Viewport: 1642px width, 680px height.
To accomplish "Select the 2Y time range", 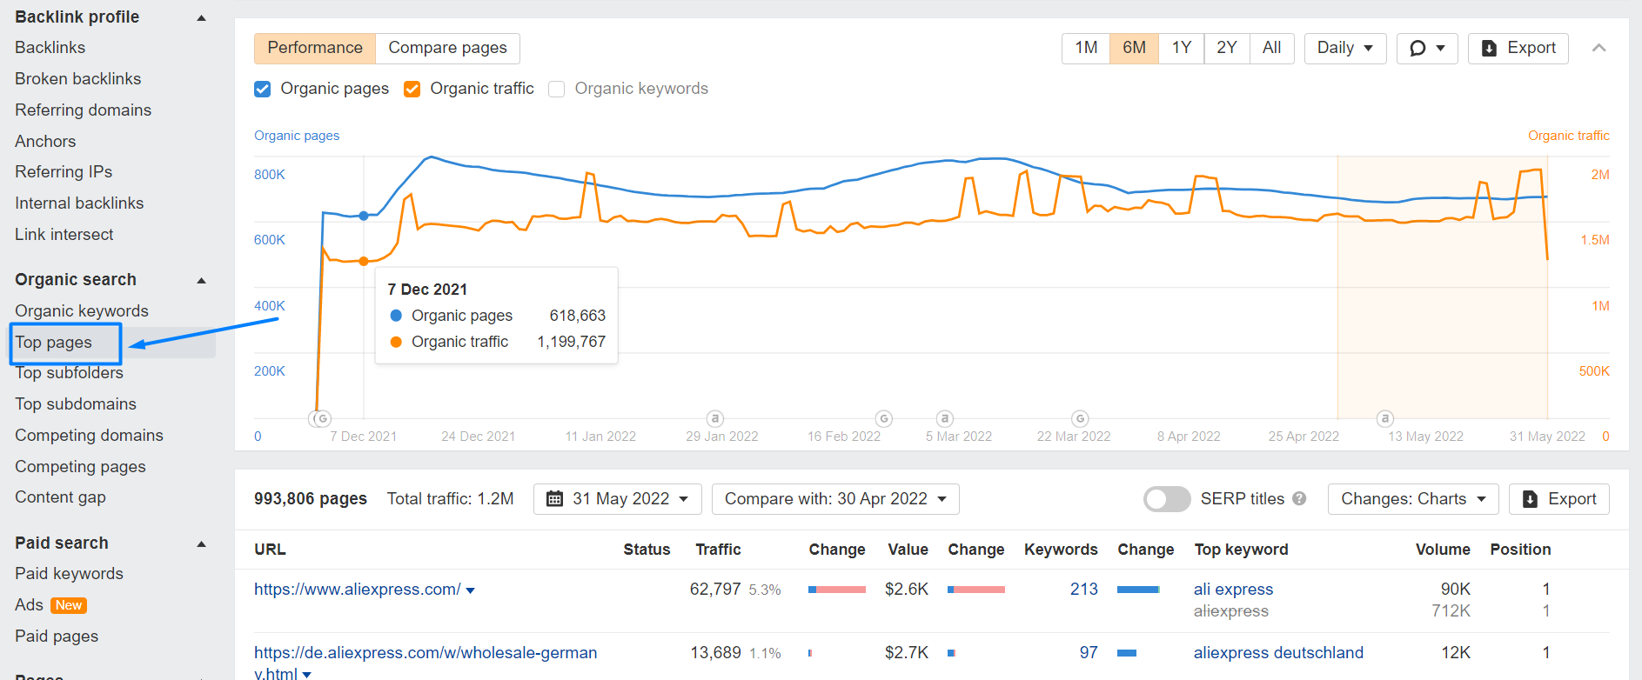I will [1227, 48].
